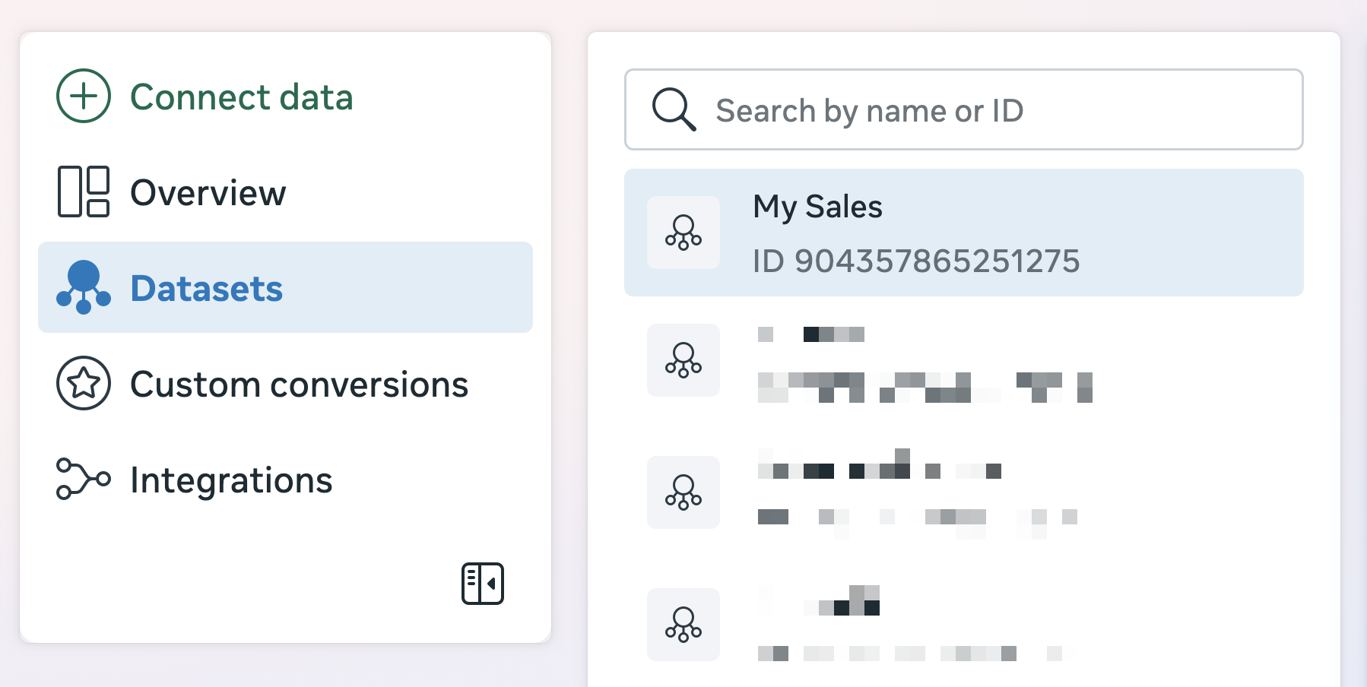Click the Overview layout icon
This screenshot has height=687, width=1367.
[x=84, y=192]
